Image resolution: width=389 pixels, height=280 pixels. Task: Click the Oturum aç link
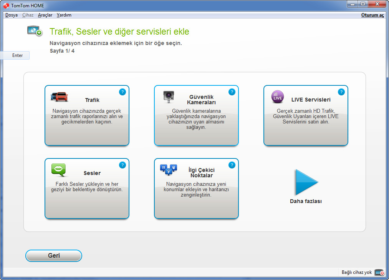point(372,15)
